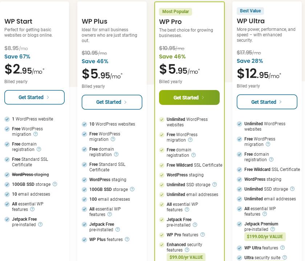Open tooltip for WP Plus domain registration
This screenshot has width=305, height=261.
coord(116,155)
